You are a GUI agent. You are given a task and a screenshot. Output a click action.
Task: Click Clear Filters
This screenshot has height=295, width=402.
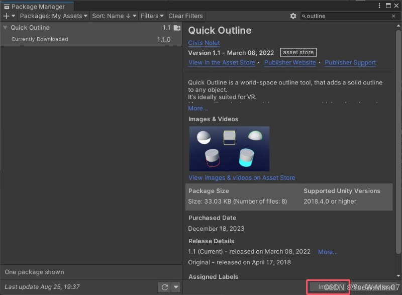point(185,16)
